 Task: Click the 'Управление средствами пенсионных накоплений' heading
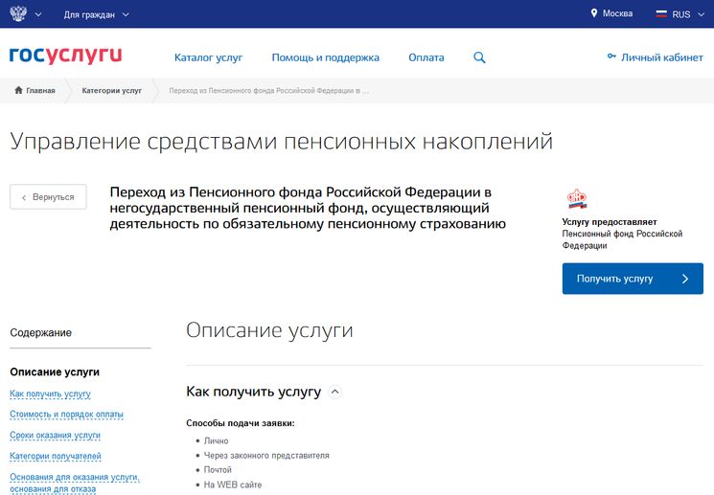[282, 142]
